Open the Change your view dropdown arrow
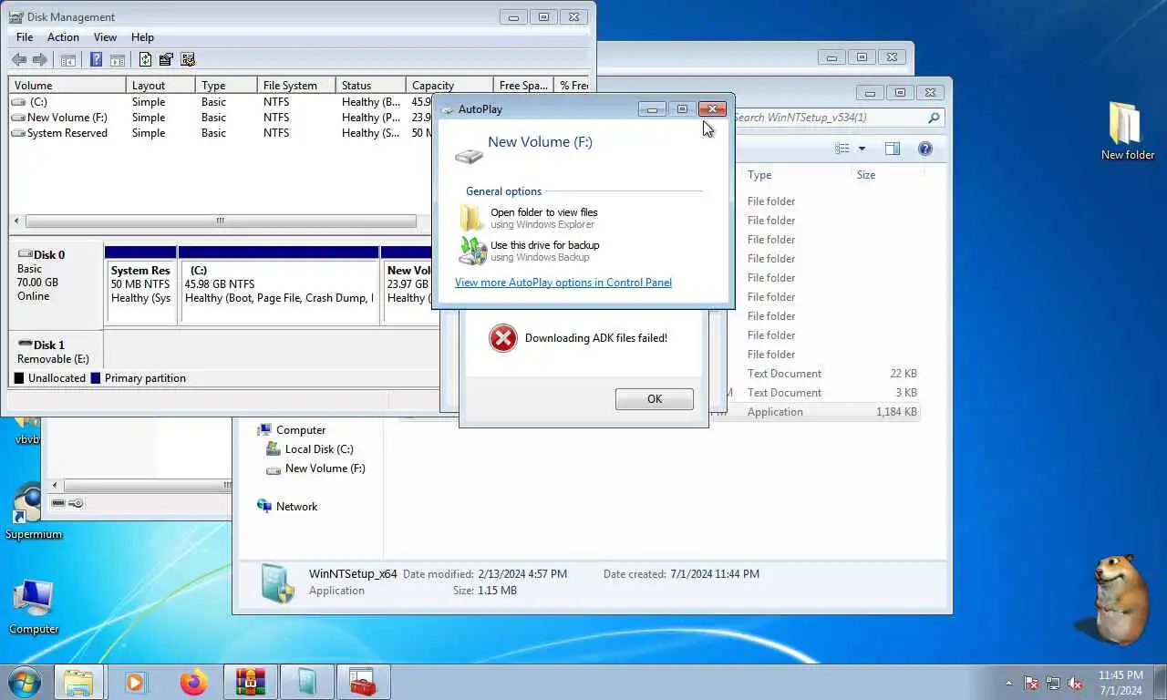The width and height of the screenshot is (1167, 700). coord(862,149)
